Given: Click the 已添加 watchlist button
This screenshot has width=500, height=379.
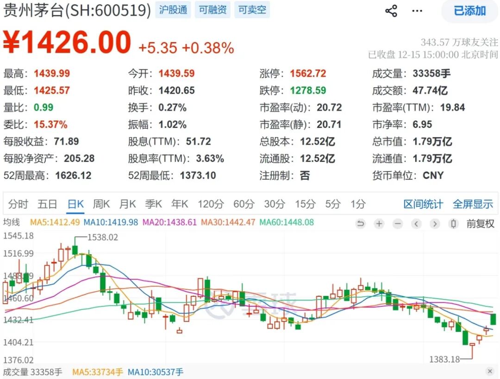Looking at the screenshot, I should tap(470, 11).
